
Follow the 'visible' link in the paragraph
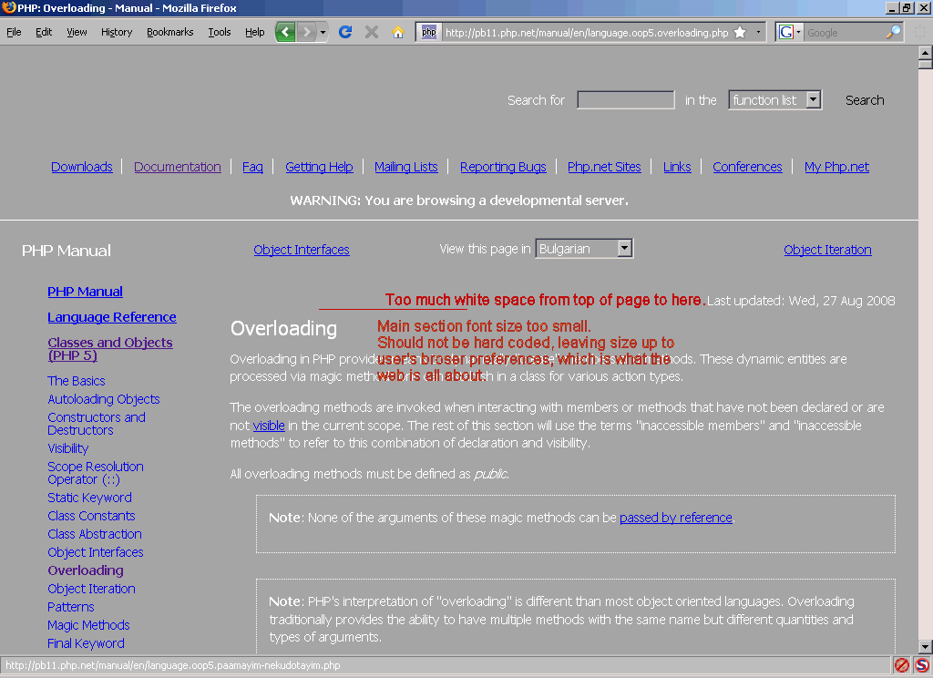pyautogui.click(x=269, y=426)
